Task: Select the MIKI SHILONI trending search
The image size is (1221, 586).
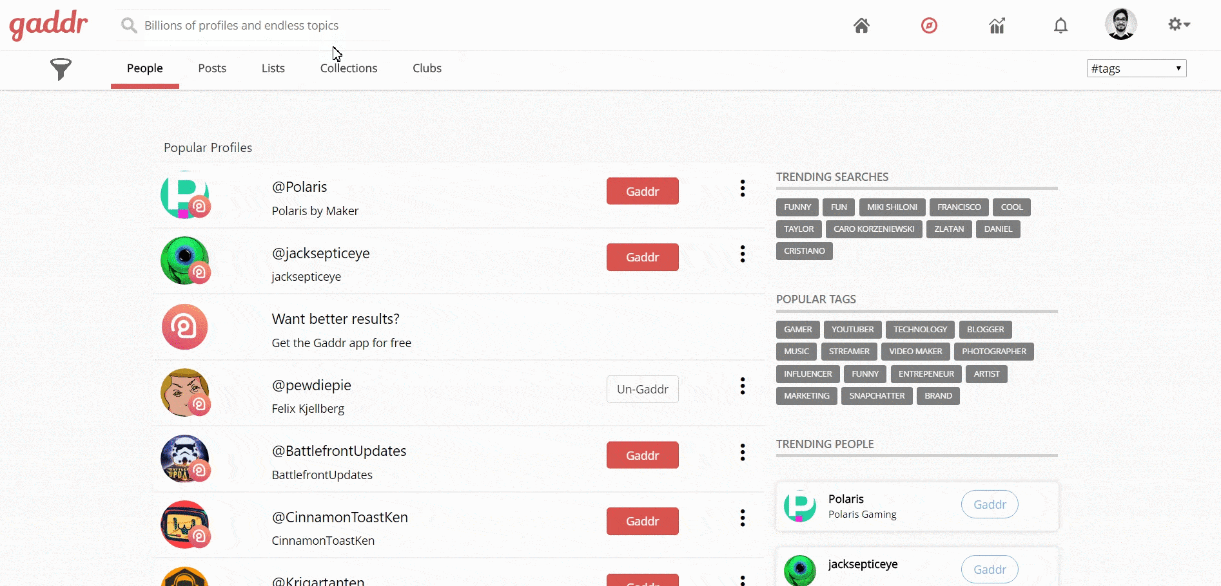Action: click(x=892, y=207)
